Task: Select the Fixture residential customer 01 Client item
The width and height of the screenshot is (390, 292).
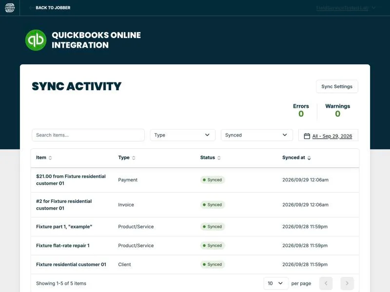Action: coord(71,264)
